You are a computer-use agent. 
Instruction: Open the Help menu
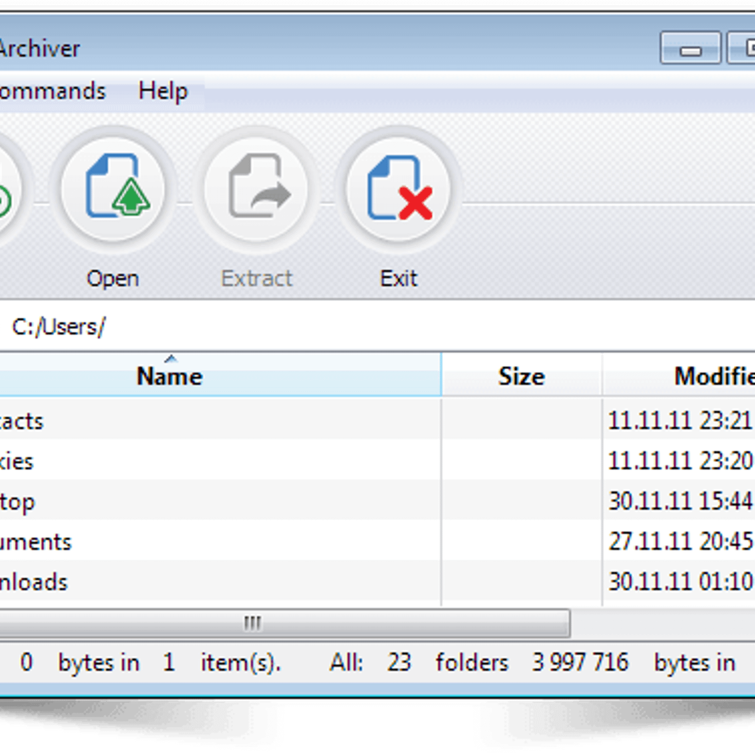(163, 91)
